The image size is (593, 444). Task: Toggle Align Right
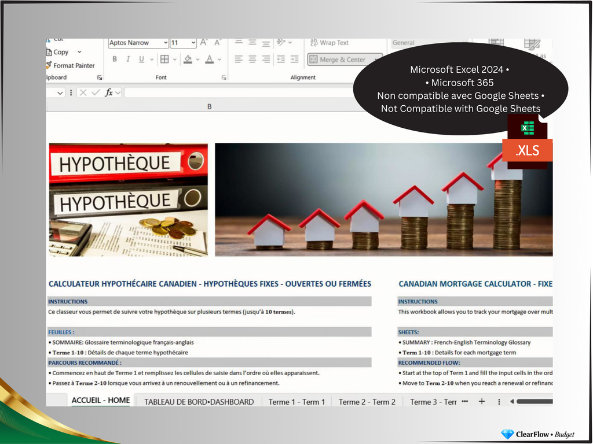click(266, 60)
